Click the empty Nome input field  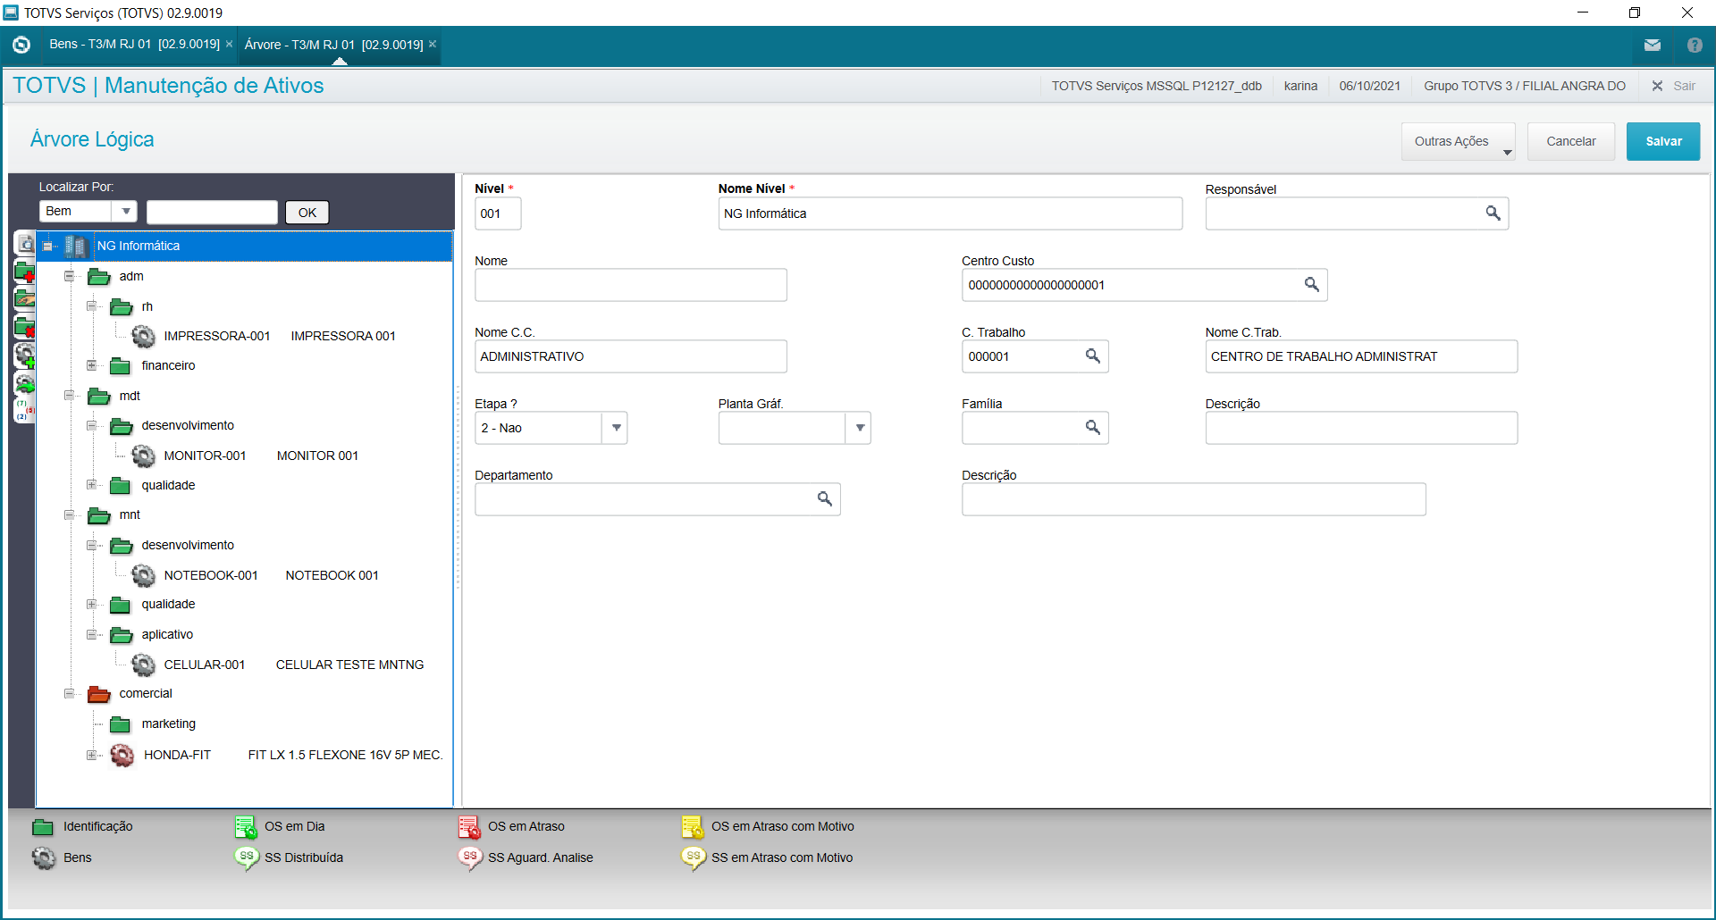[x=631, y=285]
